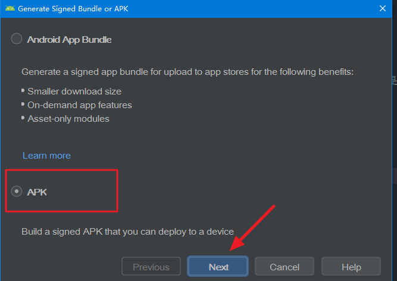Select the Android App Bundle radio button

[x=17, y=39]
